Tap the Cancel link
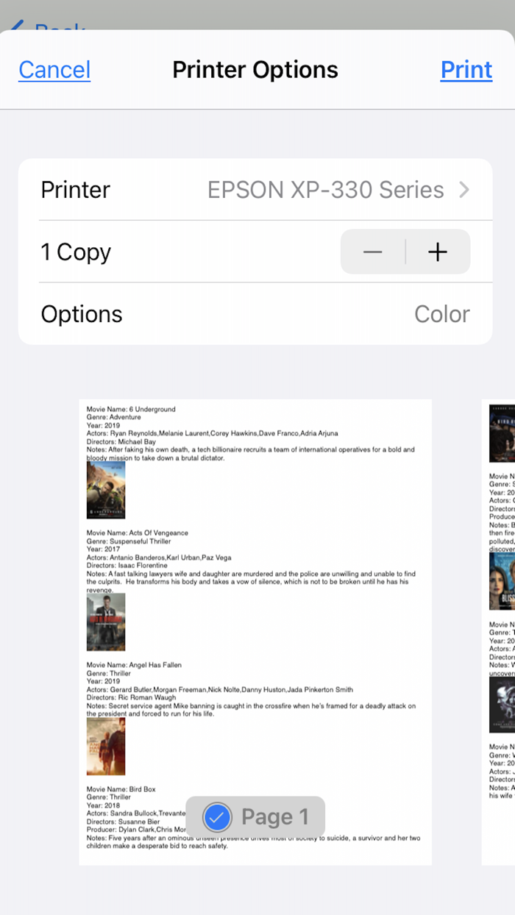This screenshot has height=915, width=515. click(x=54, y=70)
